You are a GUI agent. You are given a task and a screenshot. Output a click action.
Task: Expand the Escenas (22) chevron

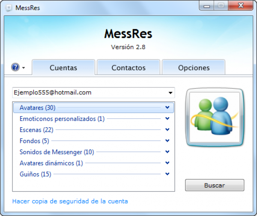167,129
